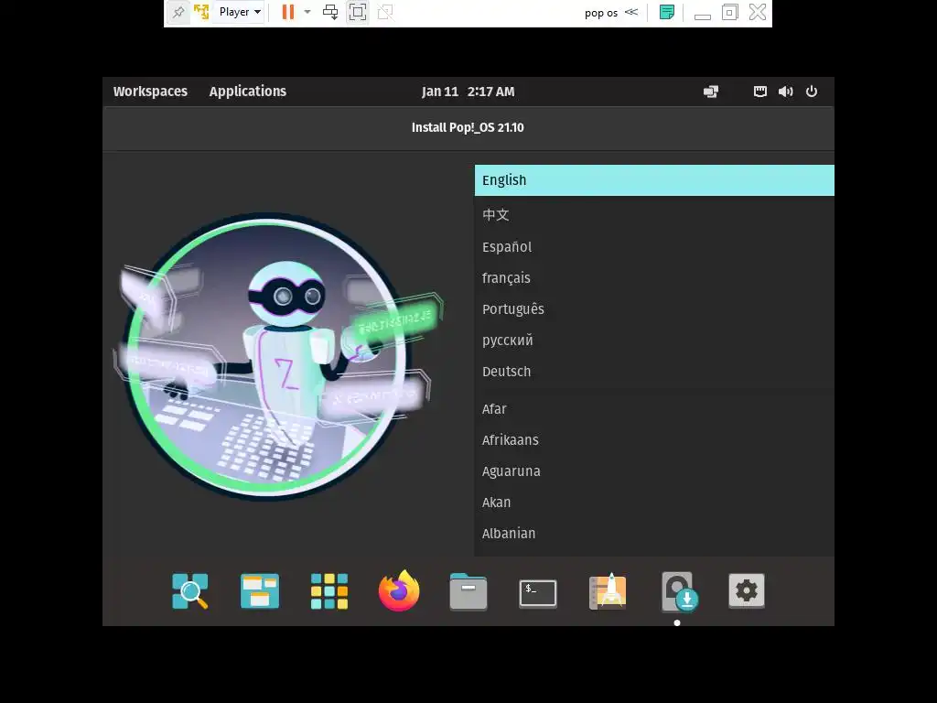Click the wired network icon in top bar
Viewport: 937px width, 703px height.
tap(760, 92)
